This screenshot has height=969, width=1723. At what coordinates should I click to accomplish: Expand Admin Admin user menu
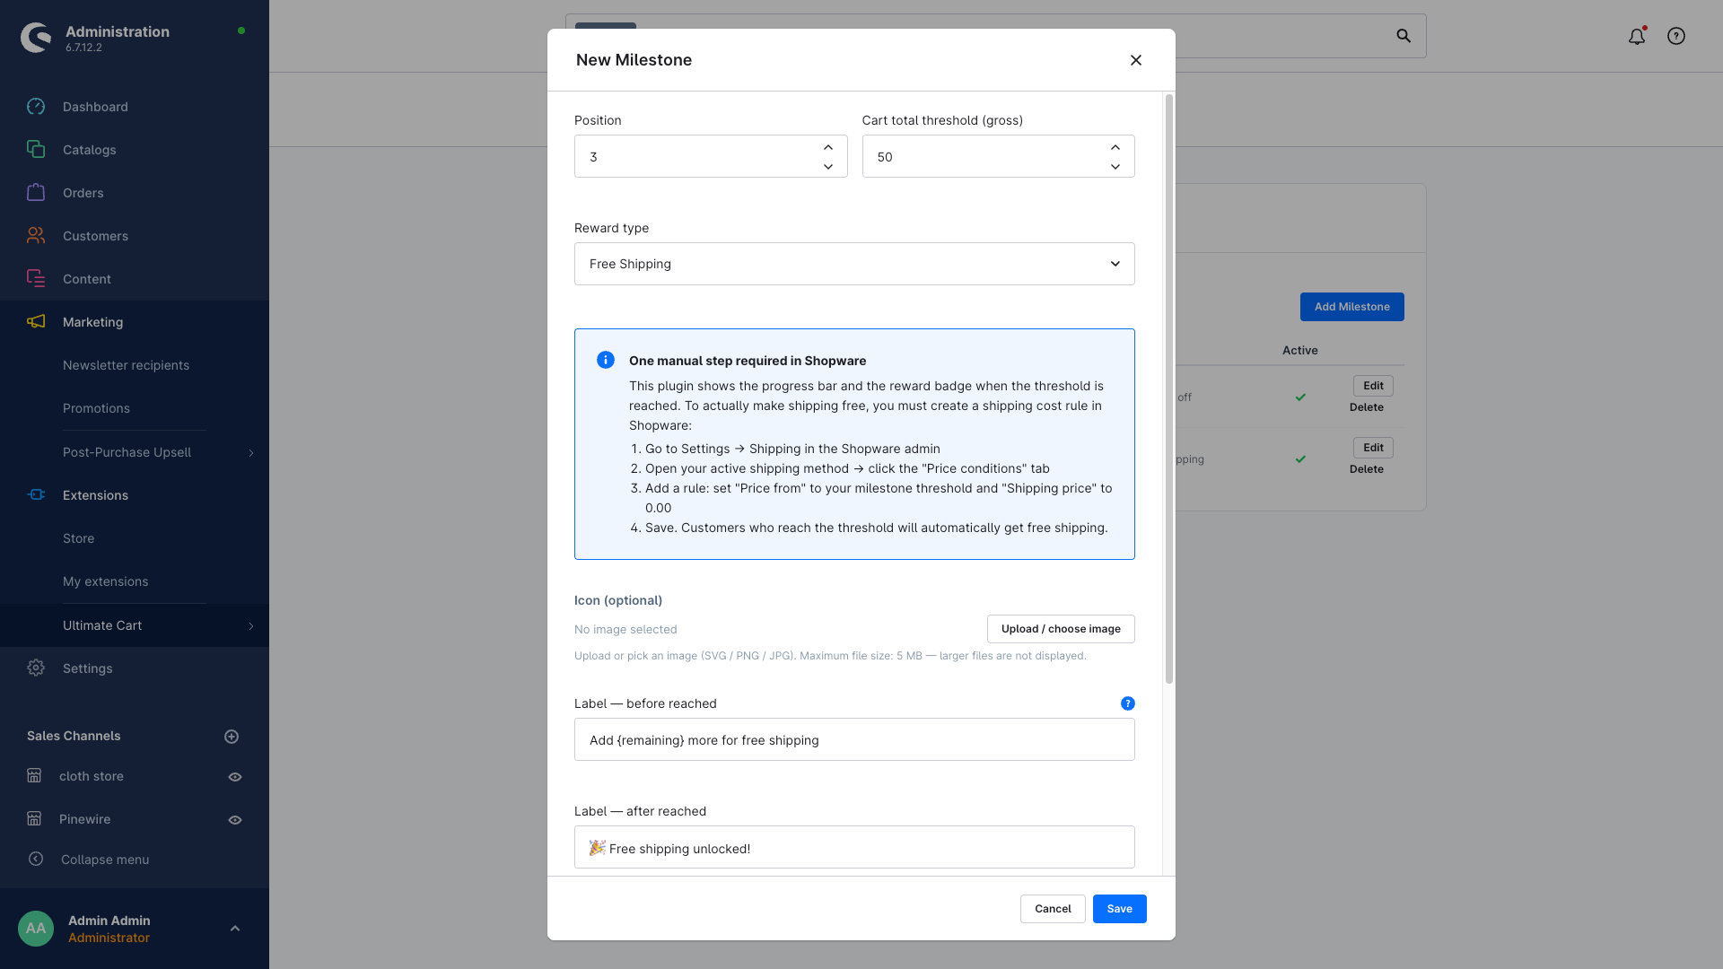(235, 929)
